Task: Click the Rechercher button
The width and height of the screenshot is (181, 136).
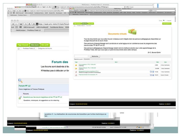Action: pyautogui.click(x=95, y=56)
